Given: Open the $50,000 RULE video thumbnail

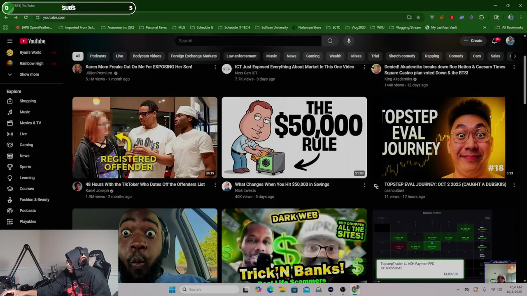Looking at the screenshot, I should [x=294, y=137].
